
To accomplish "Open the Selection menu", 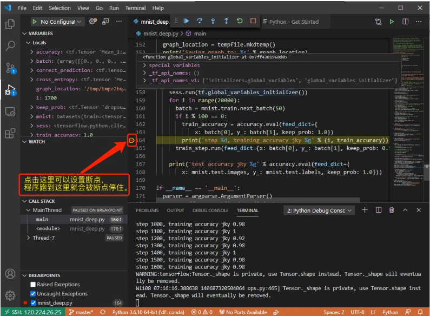I will click(x=59, y=8).
